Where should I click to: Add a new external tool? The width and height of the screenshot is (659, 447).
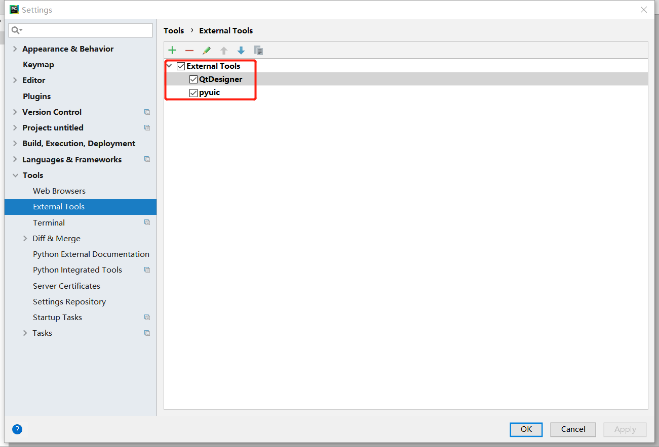tap(172, 50)
